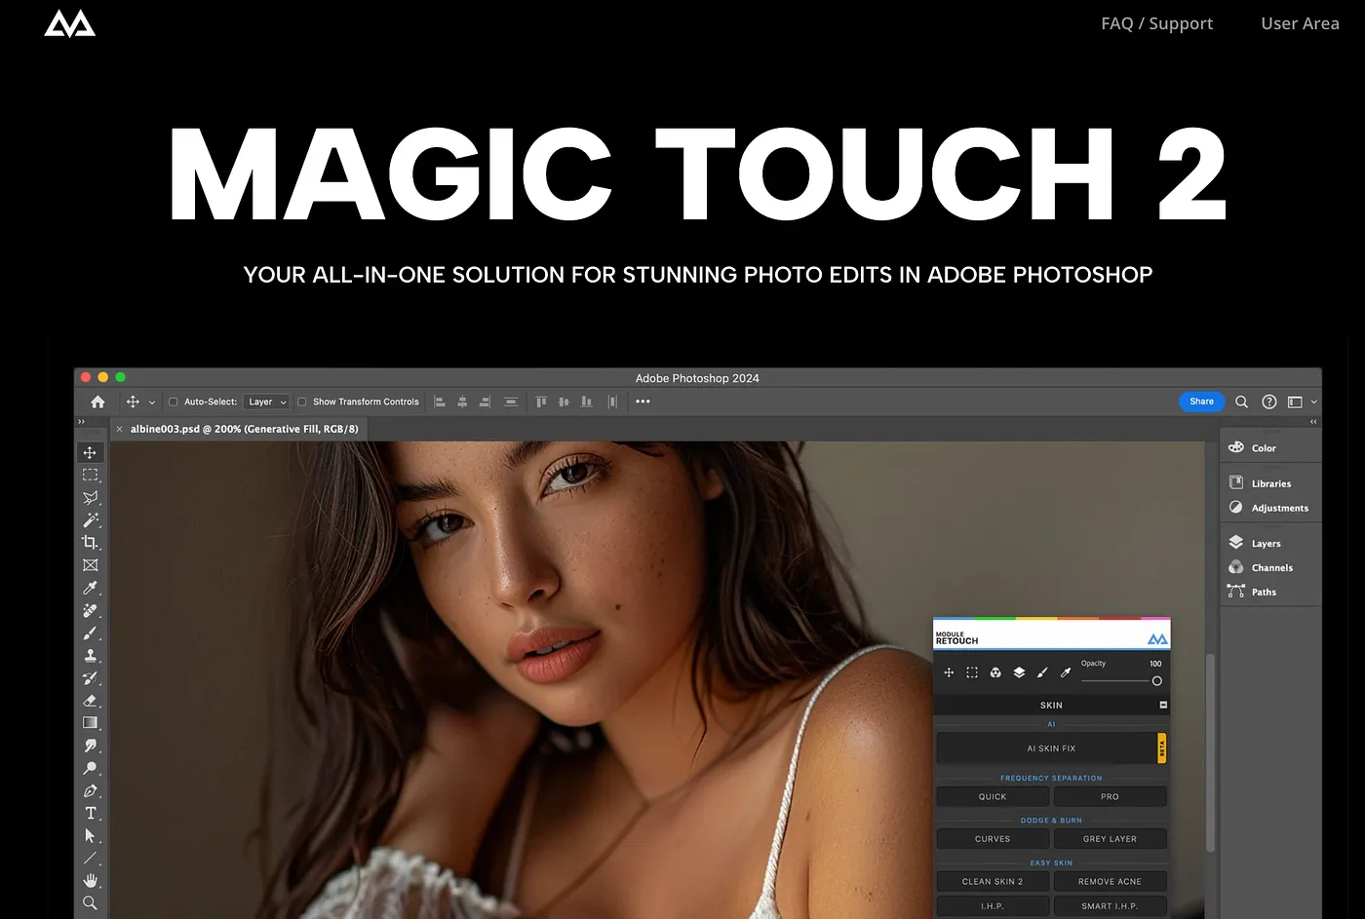The width and height of the screenshot is (1365, 919).
Task: Click the canvas vertical scrollbar
Action: [x=1211, y=755]
